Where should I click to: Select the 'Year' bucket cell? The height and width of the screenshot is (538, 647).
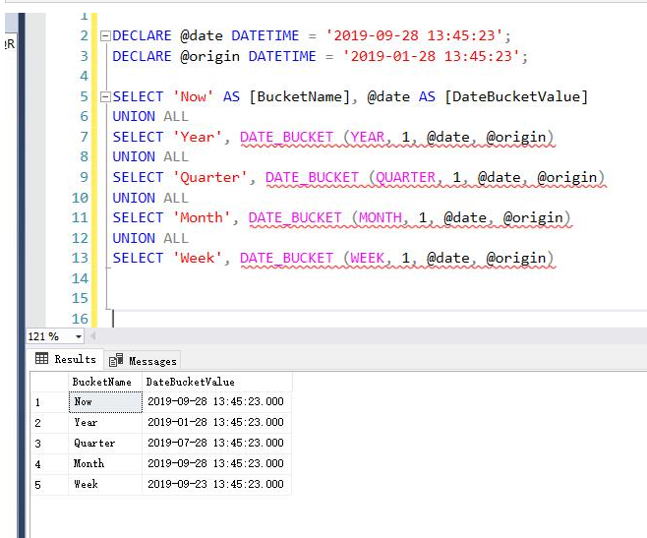(x=105, y=423)
